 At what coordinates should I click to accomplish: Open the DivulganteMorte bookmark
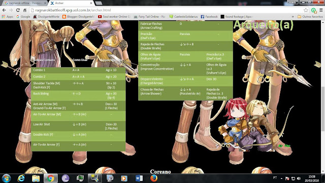pyautogui.click(x=46, y=17)
